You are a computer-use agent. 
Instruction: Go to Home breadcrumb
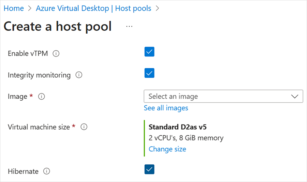[x=14, y=9]
